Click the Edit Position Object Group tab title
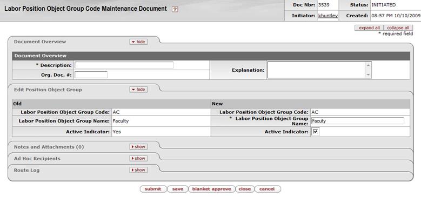 pos(48,90)
